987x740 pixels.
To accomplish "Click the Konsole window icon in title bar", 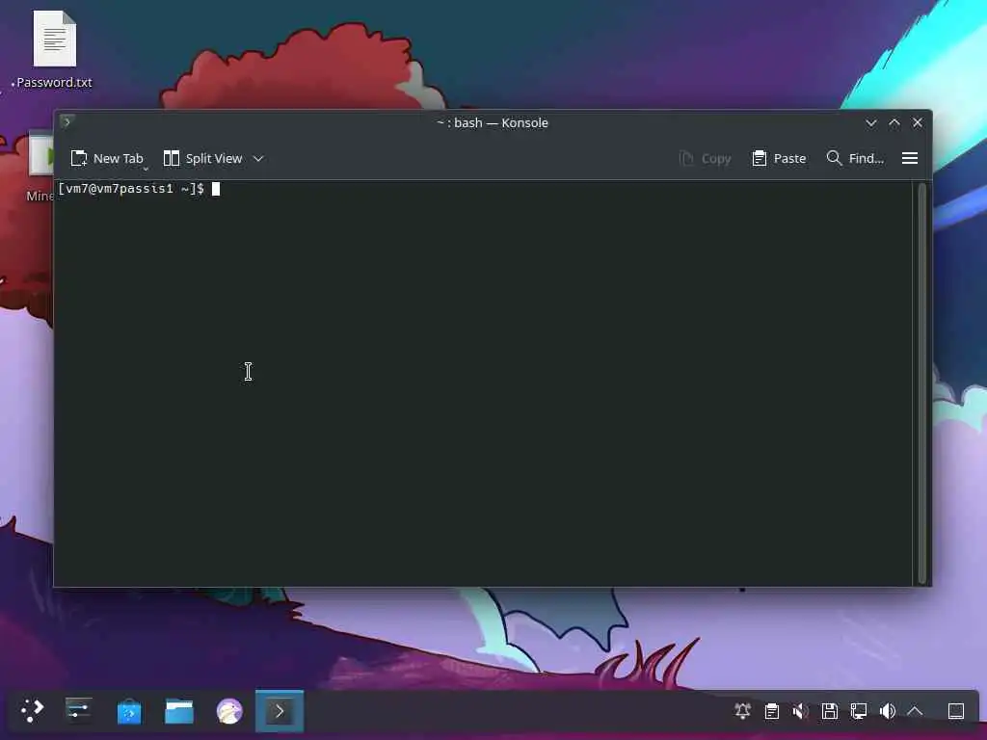I will pyautogui.click(x=67, y=122).
